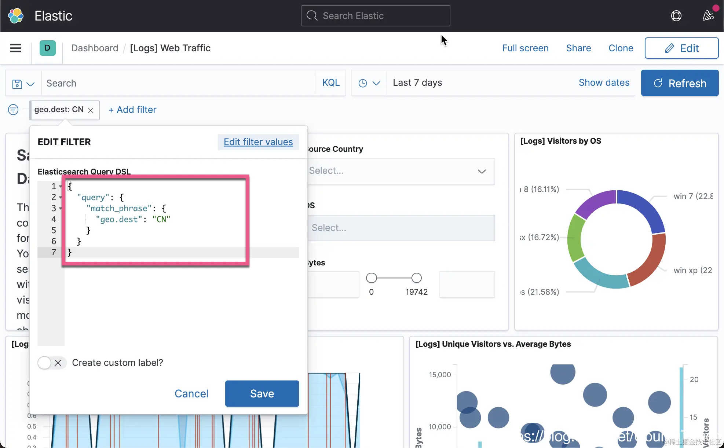Open the time range quick menu
This screenshot has width=724, height=448.
click(x=369, y=83)
